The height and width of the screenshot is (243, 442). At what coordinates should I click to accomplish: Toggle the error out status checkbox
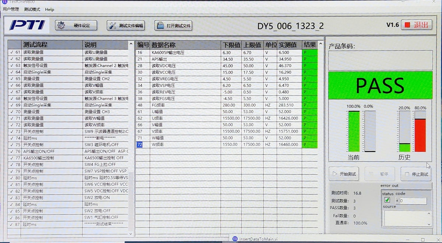[x=387, y=200]
